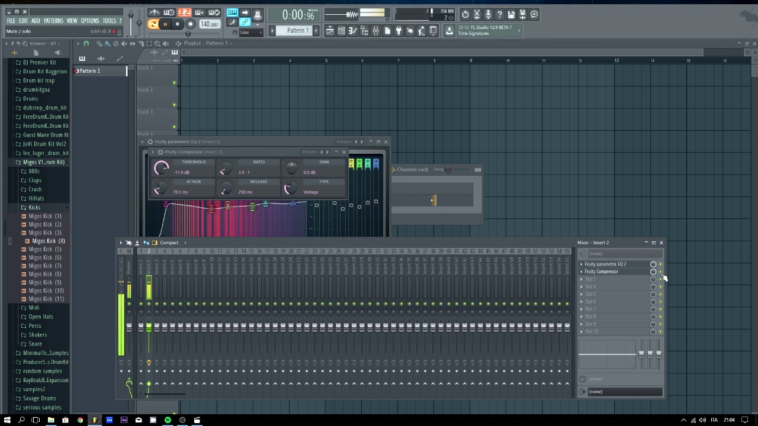
Task: Open the Snare folder in browser
Action: pyautogui.click(x=35, y=344)
